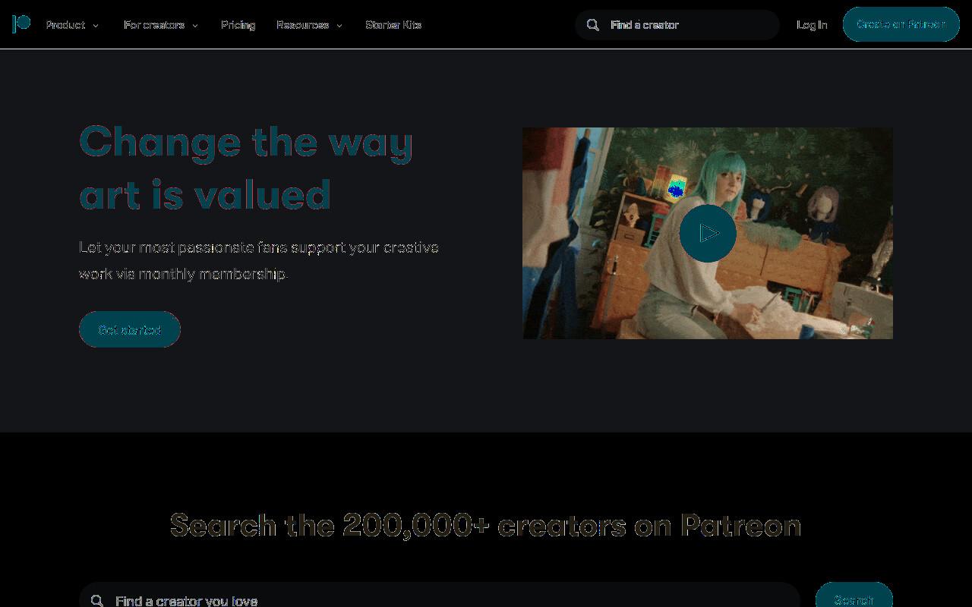Open the Product menu
This screenshot has width=972, height=607.
65,25
